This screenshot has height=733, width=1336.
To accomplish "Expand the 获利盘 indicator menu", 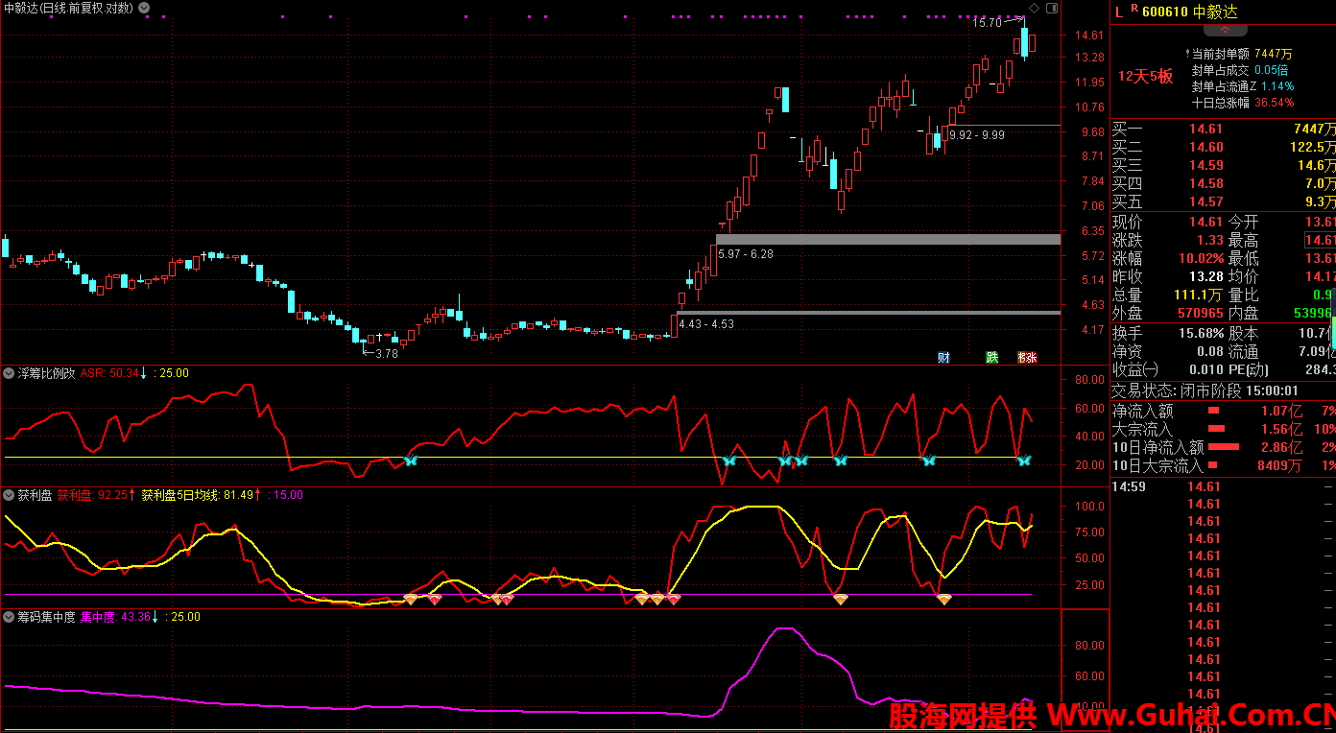I will (10, 495).
